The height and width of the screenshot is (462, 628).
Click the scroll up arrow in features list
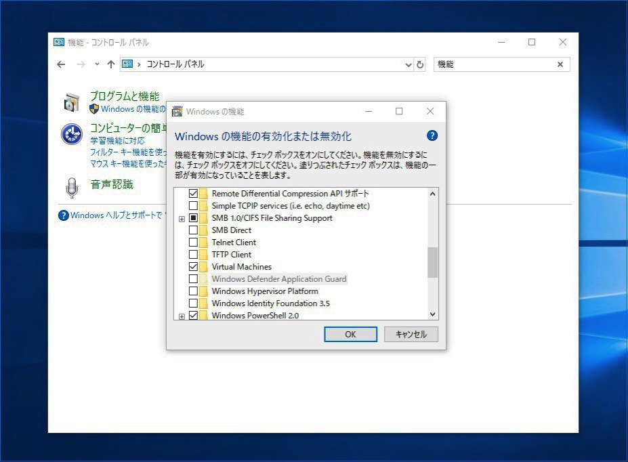432,194
